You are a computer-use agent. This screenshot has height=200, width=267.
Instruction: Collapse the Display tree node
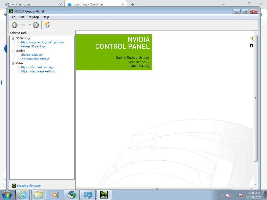coord(13,51)
